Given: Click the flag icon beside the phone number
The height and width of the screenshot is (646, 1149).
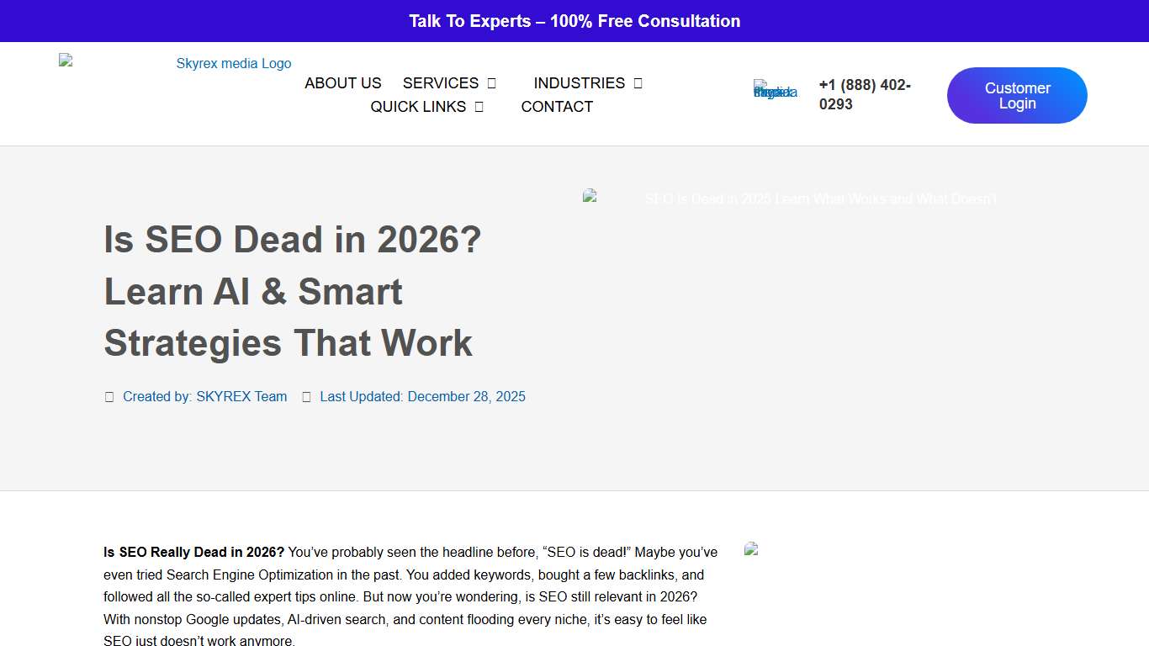Looking at the screenshot, I should coord(774,90).
